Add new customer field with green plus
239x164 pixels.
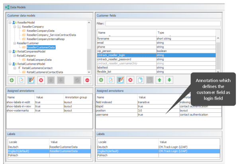(x=101, y=80)
